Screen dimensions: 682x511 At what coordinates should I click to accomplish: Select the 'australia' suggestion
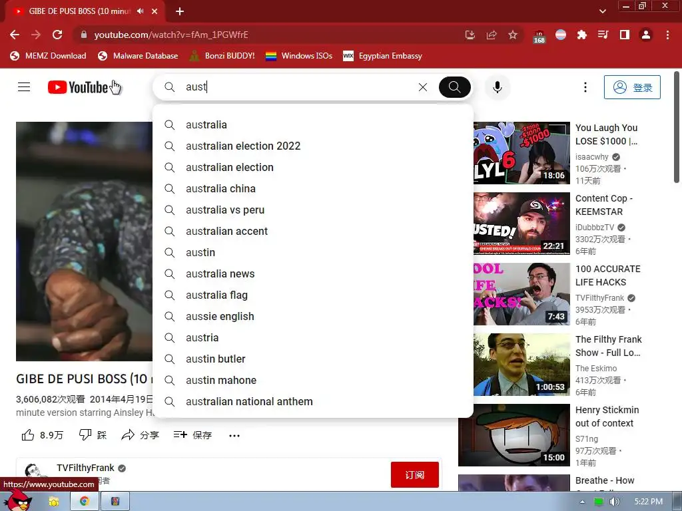coord(313,124)
